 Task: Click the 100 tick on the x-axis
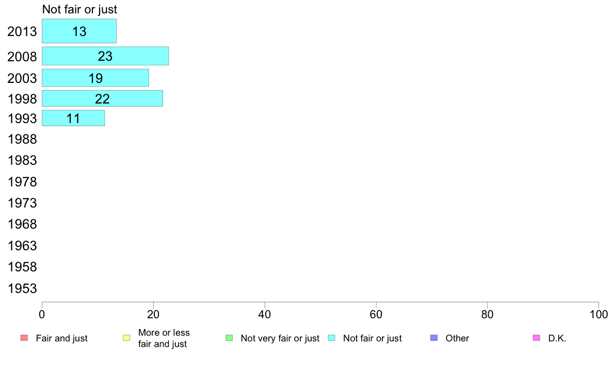tap(599, 314)
